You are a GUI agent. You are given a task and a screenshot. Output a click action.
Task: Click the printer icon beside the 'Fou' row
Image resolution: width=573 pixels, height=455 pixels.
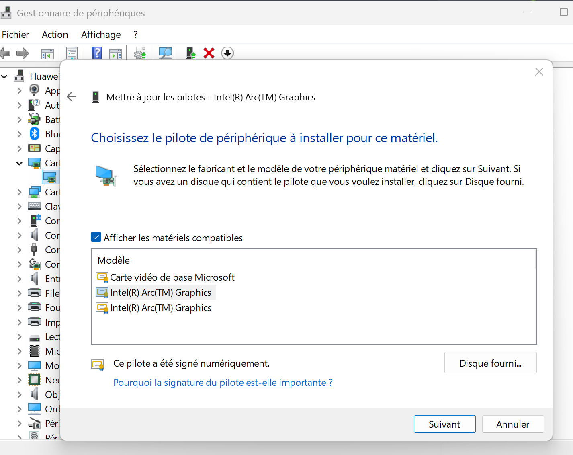(x=35, y=307)
